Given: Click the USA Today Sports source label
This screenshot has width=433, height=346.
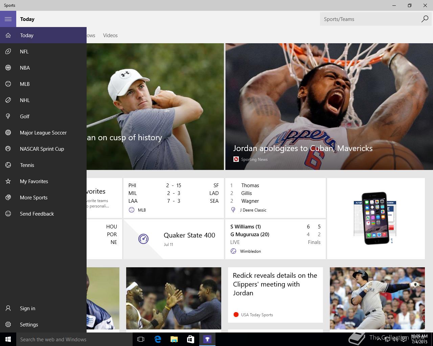Looking at the screenshot, I should (257, 315).
